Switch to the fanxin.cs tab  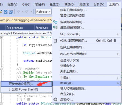42,28
